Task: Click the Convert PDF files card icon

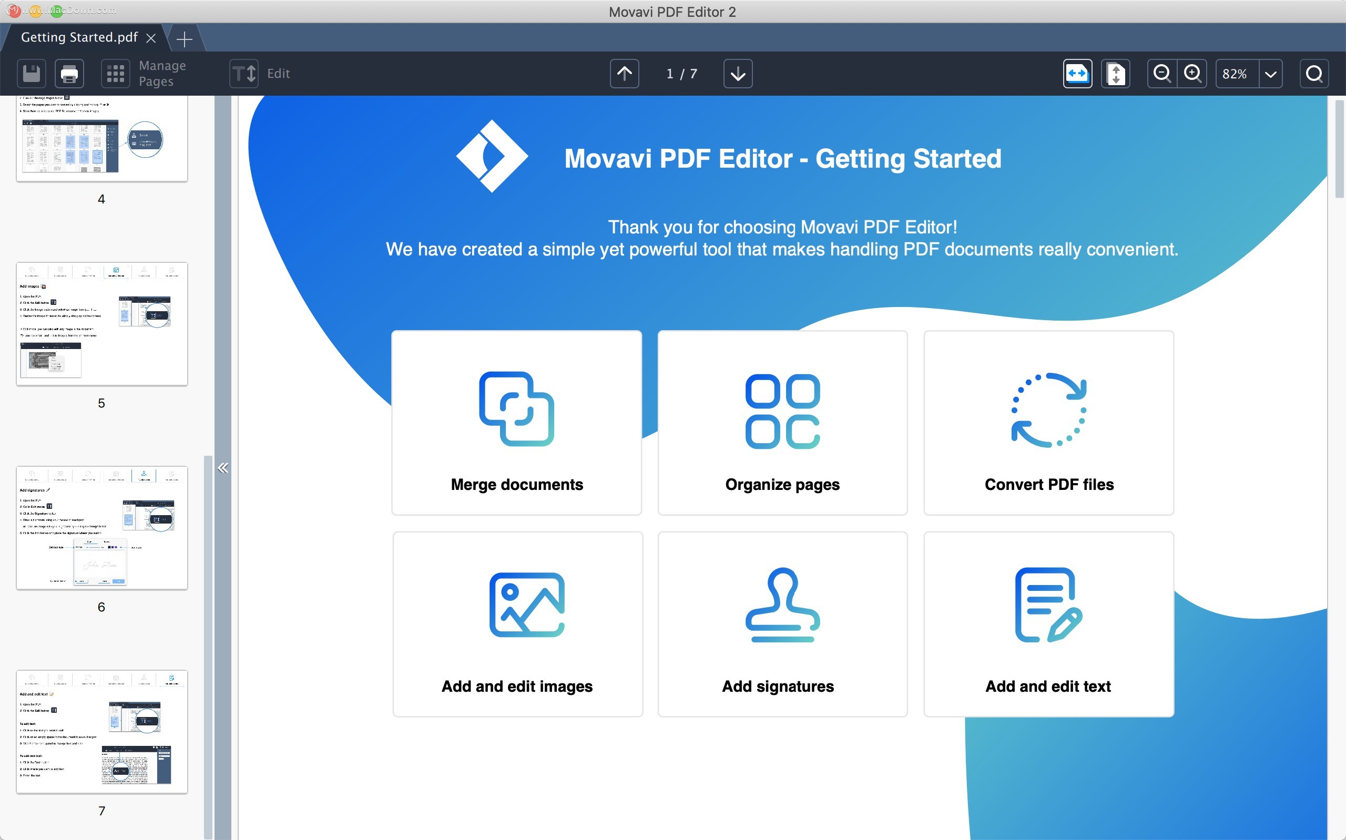Action: [1049, 409]
